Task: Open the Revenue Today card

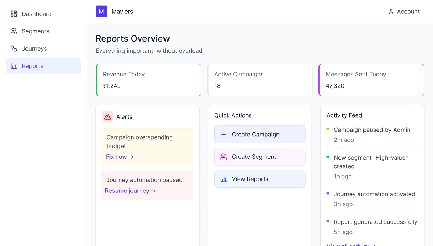Action: pyautogui.click(x=148, y=80)
